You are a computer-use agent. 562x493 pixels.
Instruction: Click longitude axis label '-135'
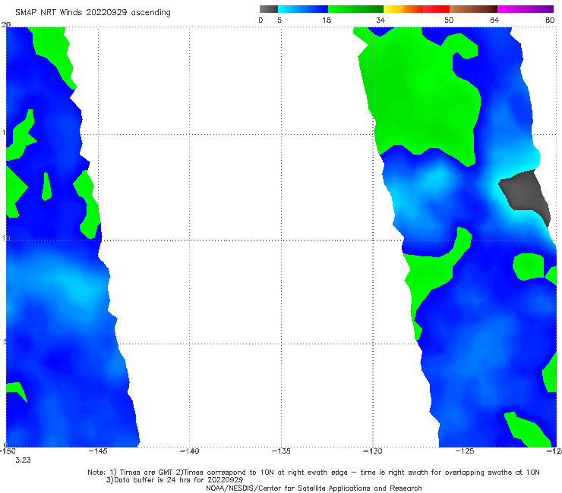click(x=281, y=451)
